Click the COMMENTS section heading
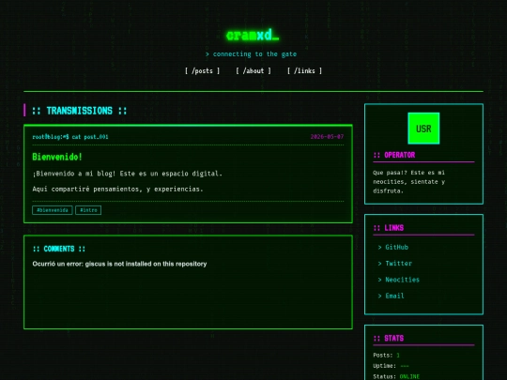Image resolution: width=507 pixels, height=380 pixels. point(59,249)
